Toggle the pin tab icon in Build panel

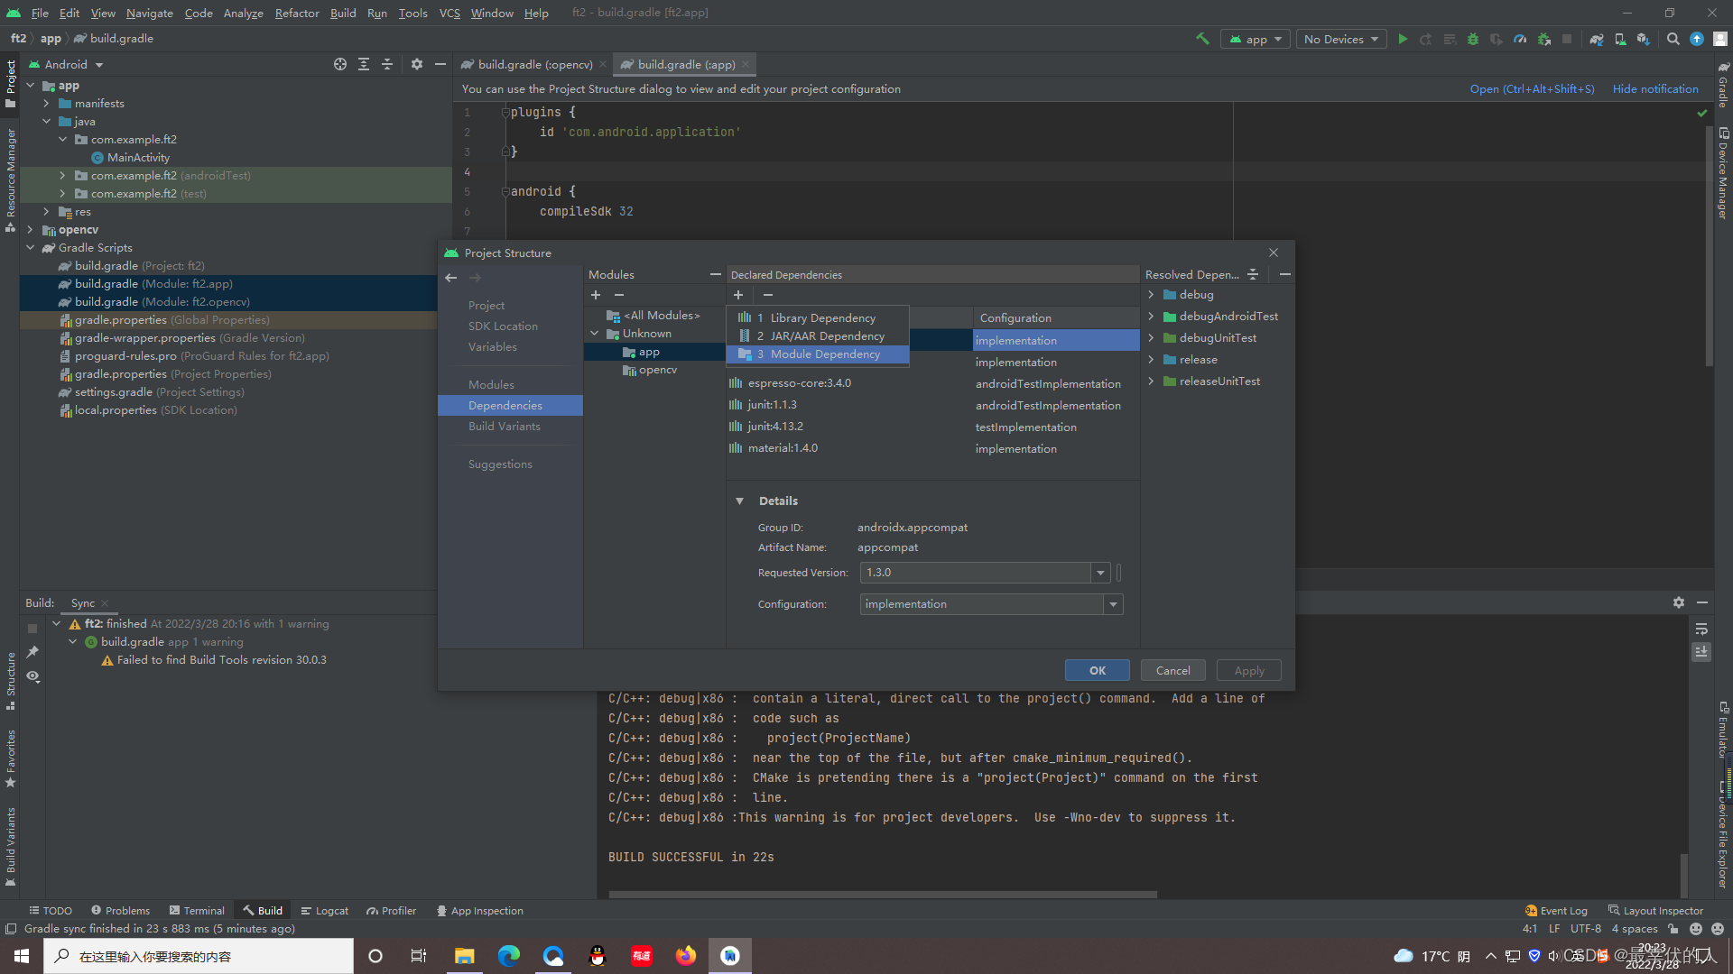tap(33, 651)
